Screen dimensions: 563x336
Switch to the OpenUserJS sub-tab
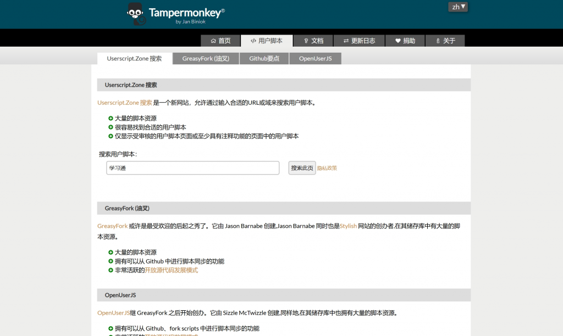[315, 58]
